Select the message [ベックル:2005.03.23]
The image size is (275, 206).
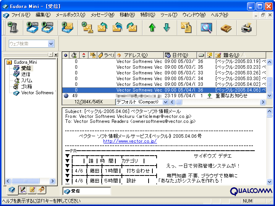coord(164,67)
